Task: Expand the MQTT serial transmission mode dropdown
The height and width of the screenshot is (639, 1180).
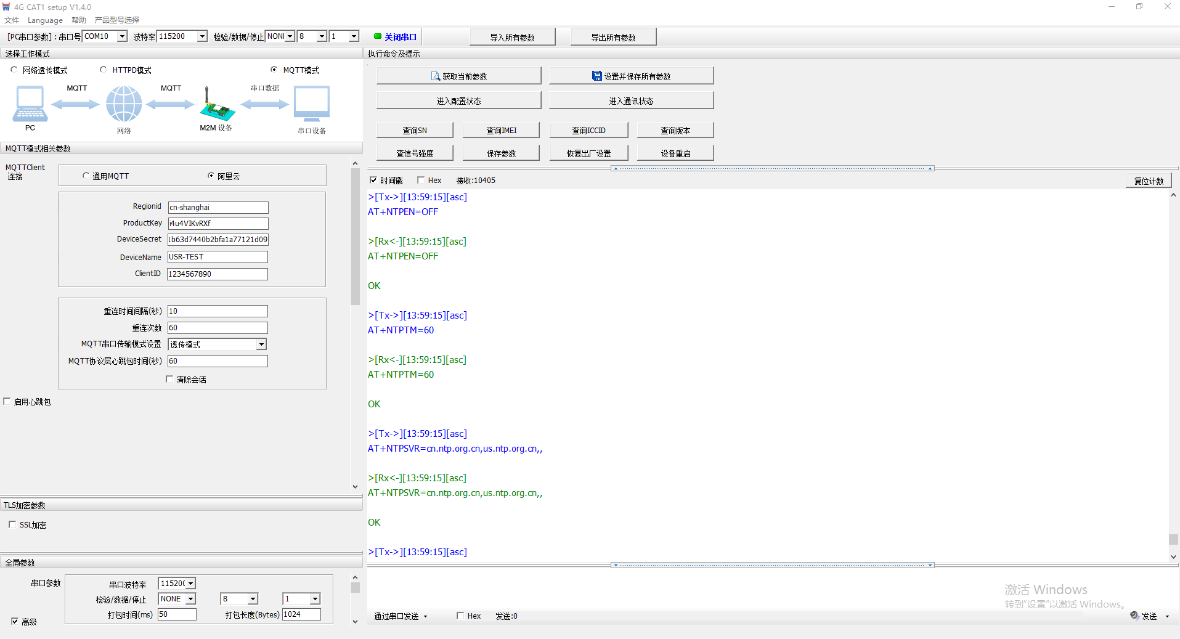Action: [261, 344]
